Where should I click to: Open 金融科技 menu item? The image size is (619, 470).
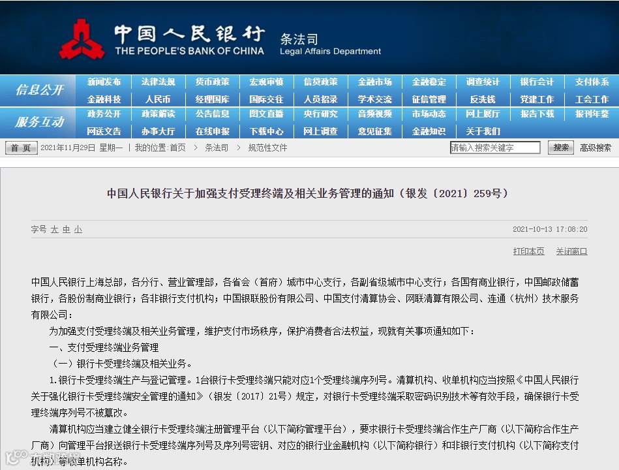[104, 99]
